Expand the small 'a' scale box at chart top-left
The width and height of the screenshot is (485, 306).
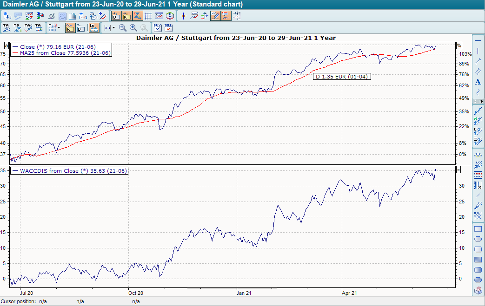click(6, 46)
